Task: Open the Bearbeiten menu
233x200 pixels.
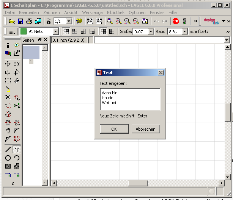Action: click(29, 12)
